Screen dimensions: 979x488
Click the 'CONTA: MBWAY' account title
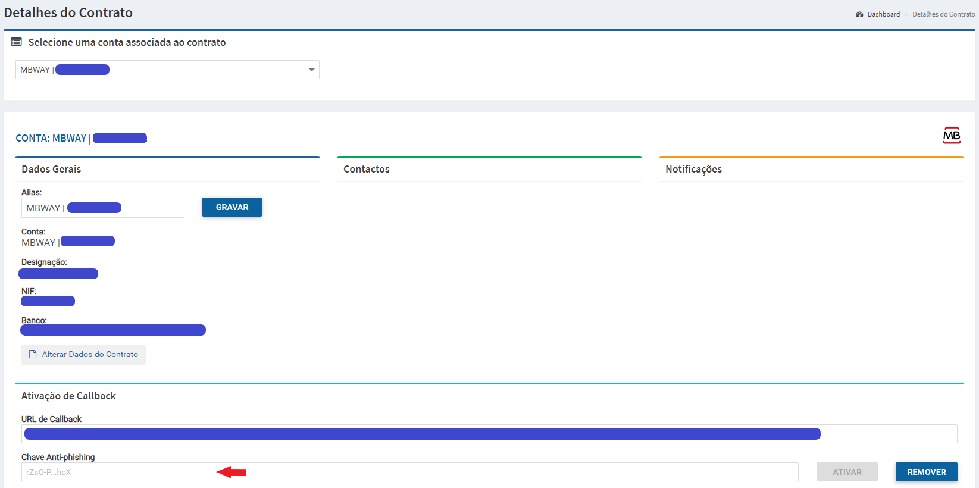(51, 138)
